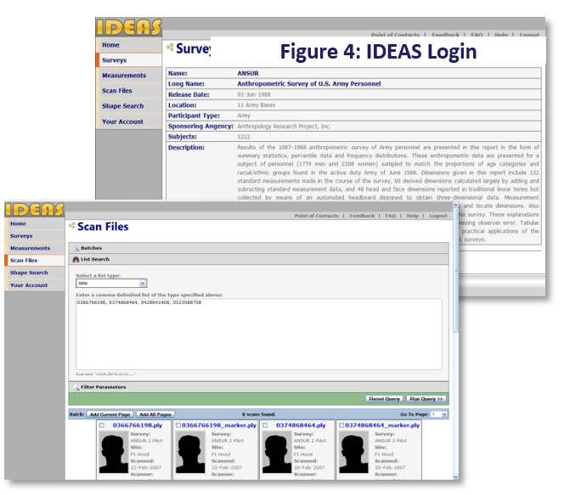Select the checkbox for 0366766198.ply

point(102,425)
